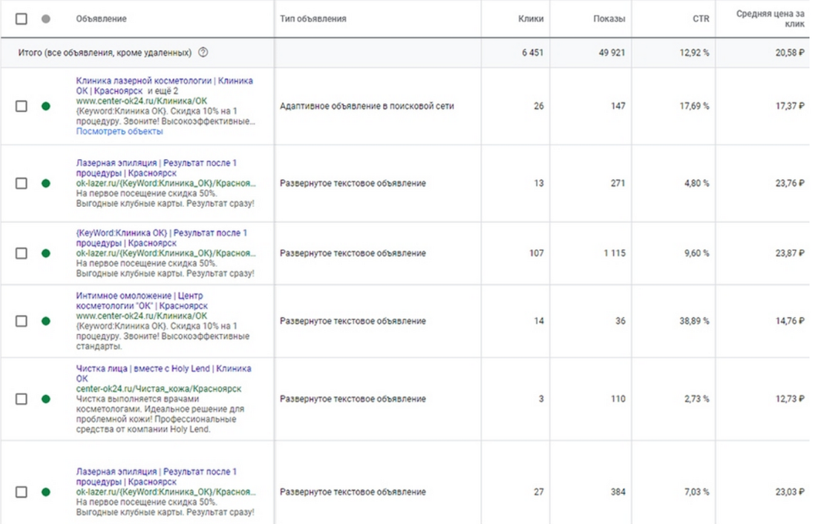This screenshot has width=821, height=524.
Task: Open the help icon next to Итого row
Action: coord(203,53)
